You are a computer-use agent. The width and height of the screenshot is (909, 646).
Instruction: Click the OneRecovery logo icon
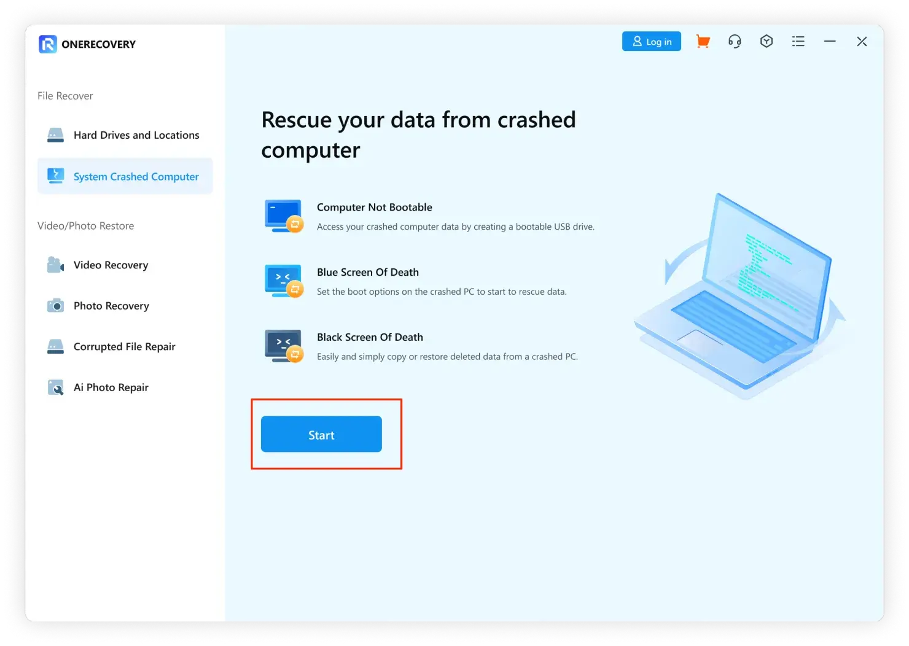click(x=48, y=44)
